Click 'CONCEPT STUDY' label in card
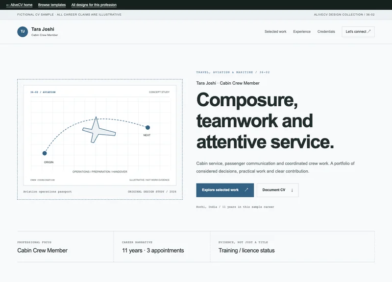The image size is (392, 282). 159,92
